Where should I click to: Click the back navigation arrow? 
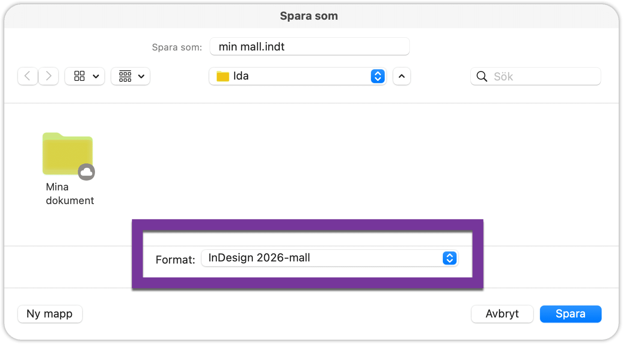click(x=28, y=76)
